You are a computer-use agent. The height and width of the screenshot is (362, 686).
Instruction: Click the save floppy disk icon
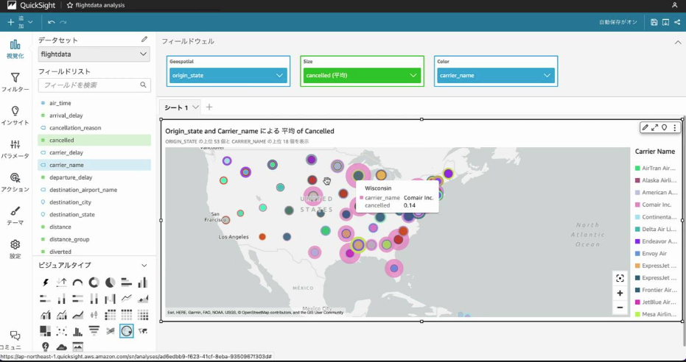(654, 22)
